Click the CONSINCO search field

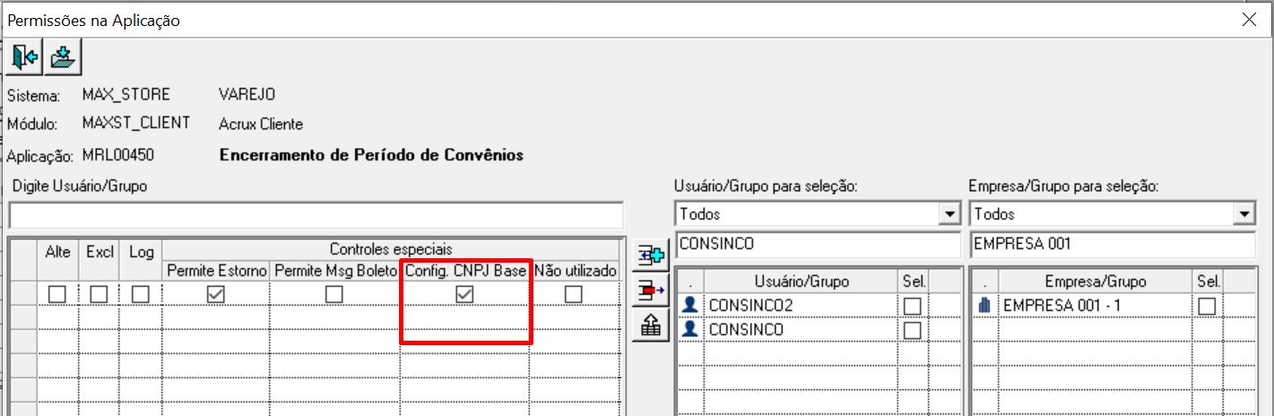[818, 243]
